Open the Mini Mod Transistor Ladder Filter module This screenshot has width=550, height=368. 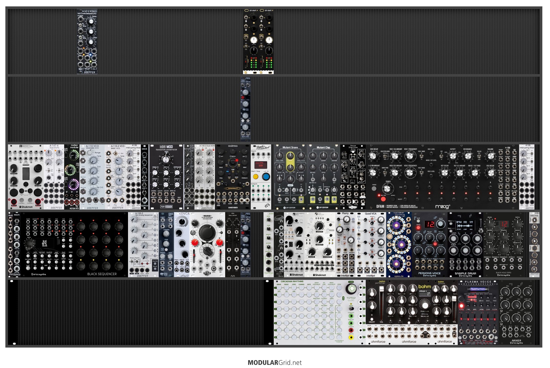pyautogui.click(x=166, y=177)
